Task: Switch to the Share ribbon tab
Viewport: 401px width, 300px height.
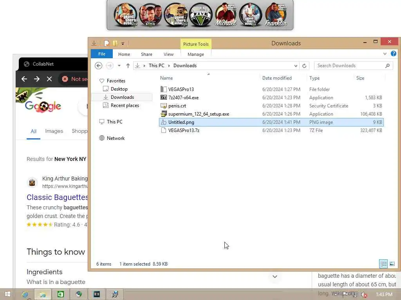Action: (x=146, y=54)
